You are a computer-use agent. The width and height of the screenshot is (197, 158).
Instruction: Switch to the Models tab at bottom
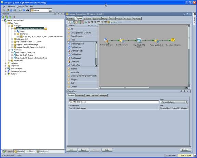[19, 151]
